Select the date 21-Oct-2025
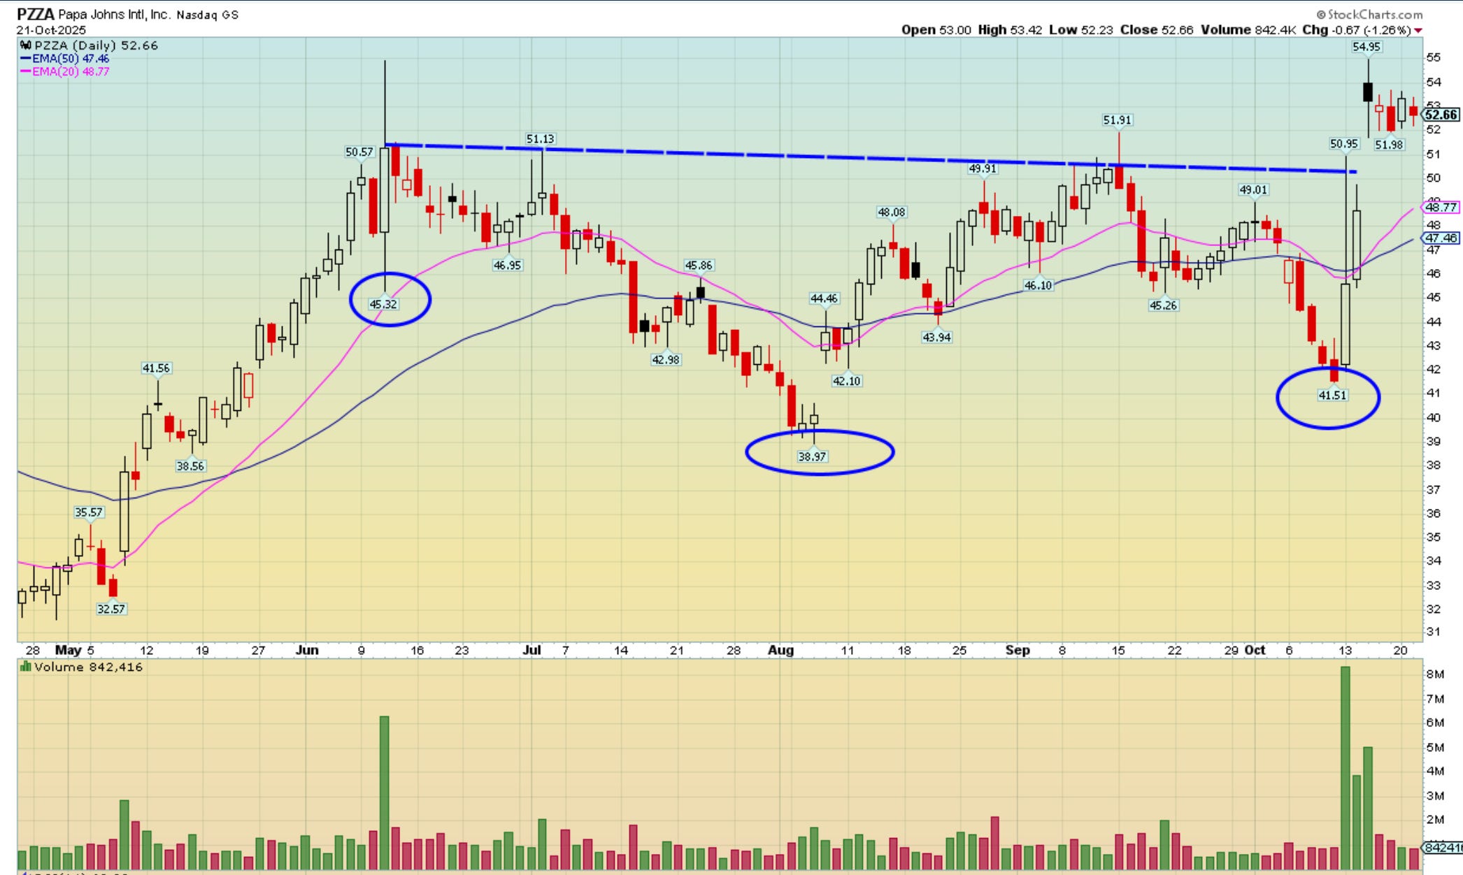This screenshot has height=875, width=1463. click(x=51, y=30)
